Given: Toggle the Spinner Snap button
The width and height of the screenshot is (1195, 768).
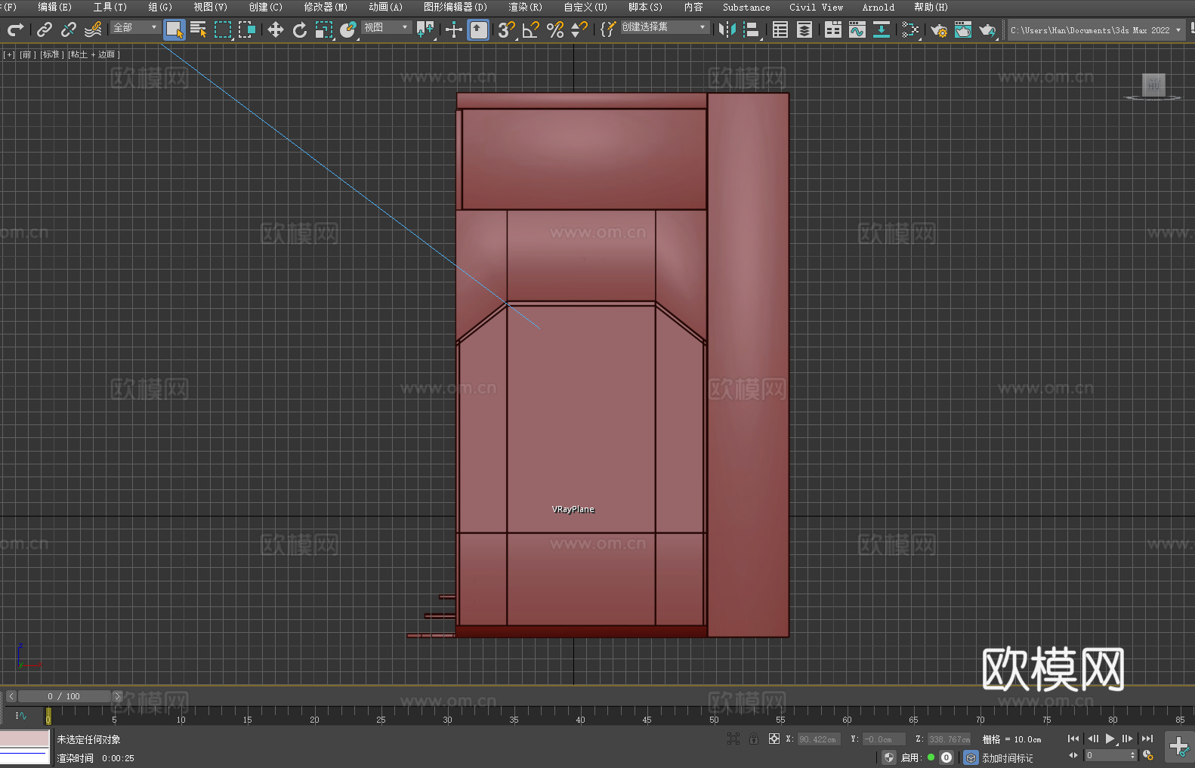Looking at the screenshot, I should (579, 29).
